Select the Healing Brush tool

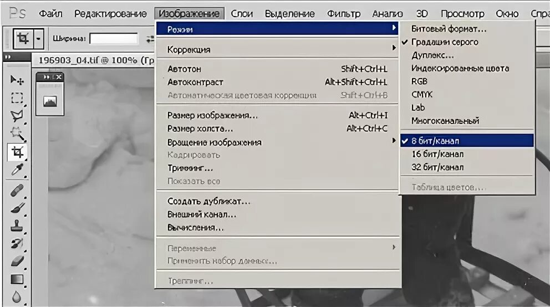(17, 190)
